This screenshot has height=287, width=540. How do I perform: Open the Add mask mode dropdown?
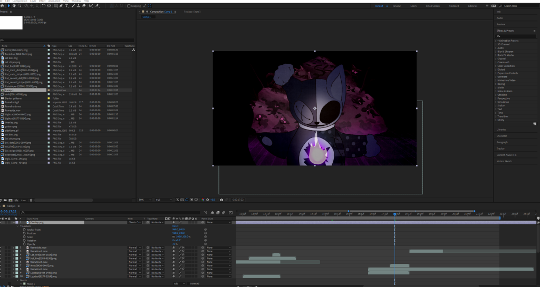[x=179, y=283]
